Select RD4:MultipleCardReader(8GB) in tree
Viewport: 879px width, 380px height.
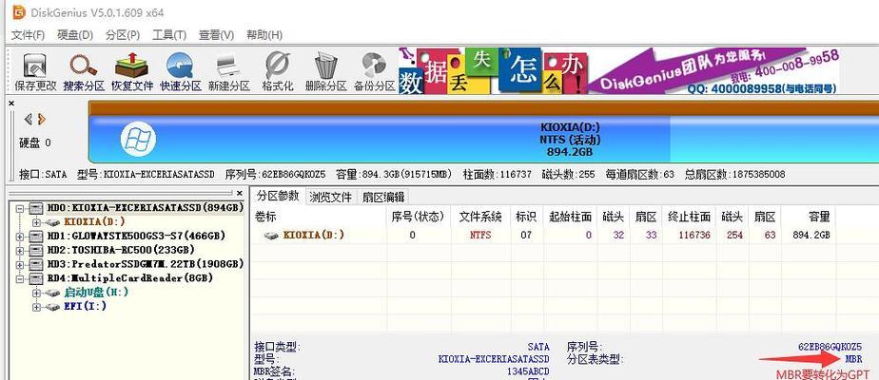129,278
